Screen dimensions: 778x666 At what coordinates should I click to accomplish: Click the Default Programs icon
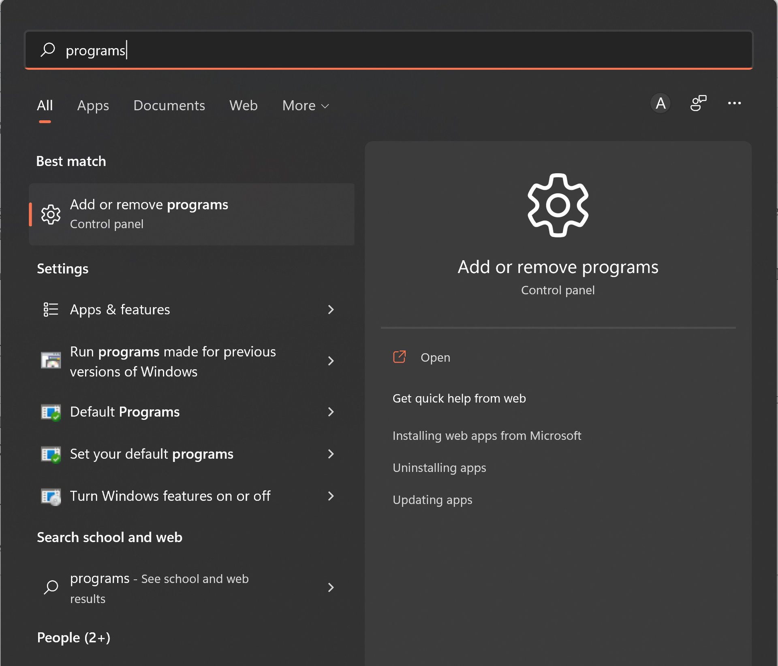[x=51, y=412]
